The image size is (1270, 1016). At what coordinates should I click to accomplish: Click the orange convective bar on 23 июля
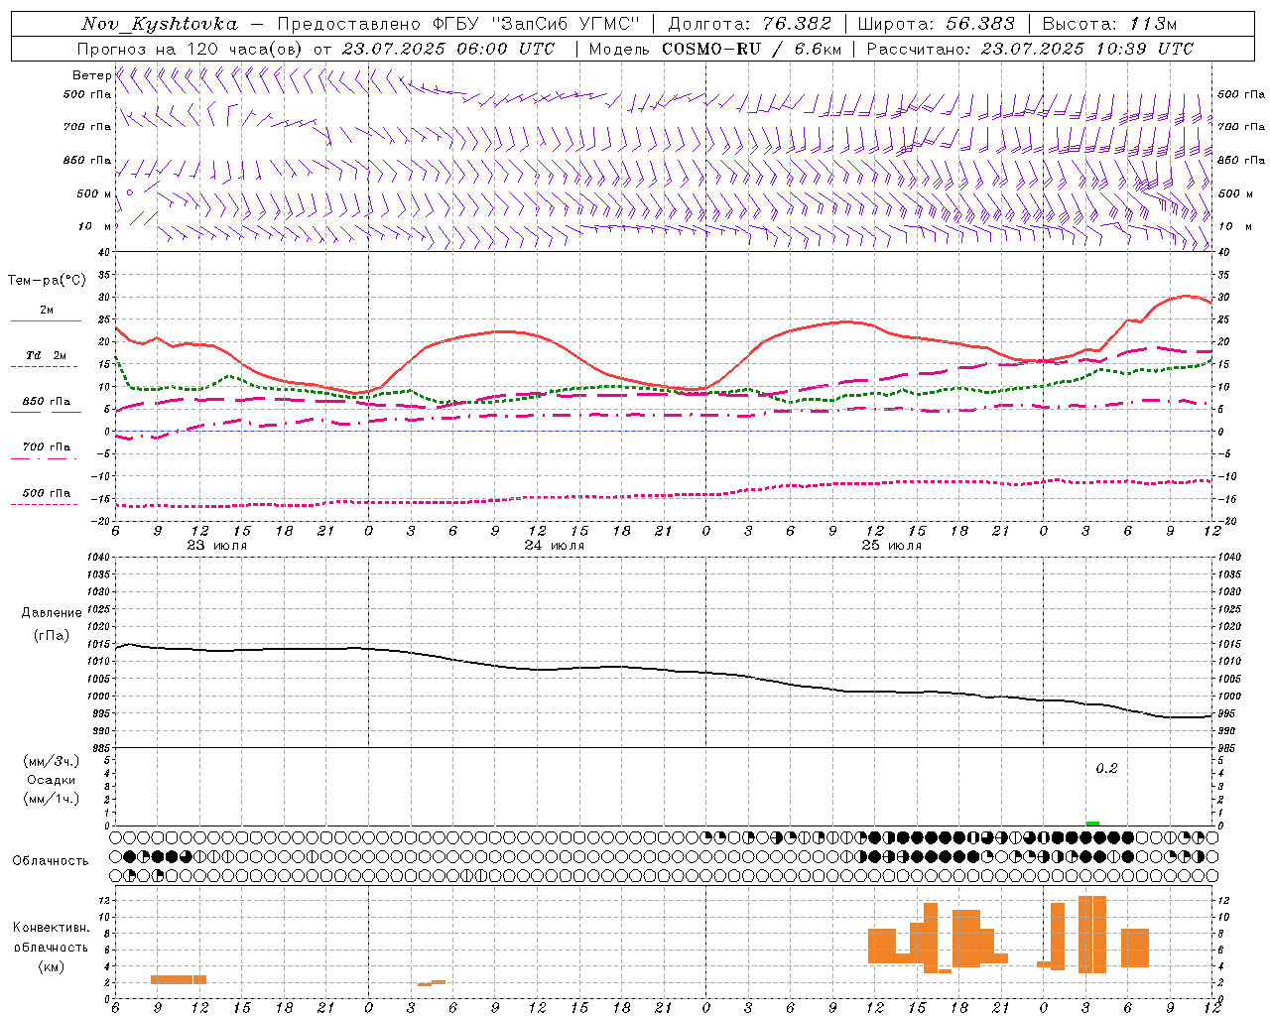click(x=179, y=979)
